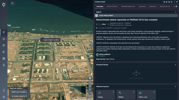
Task: Open the help question mark icon
Action: [x=4, y=97]
